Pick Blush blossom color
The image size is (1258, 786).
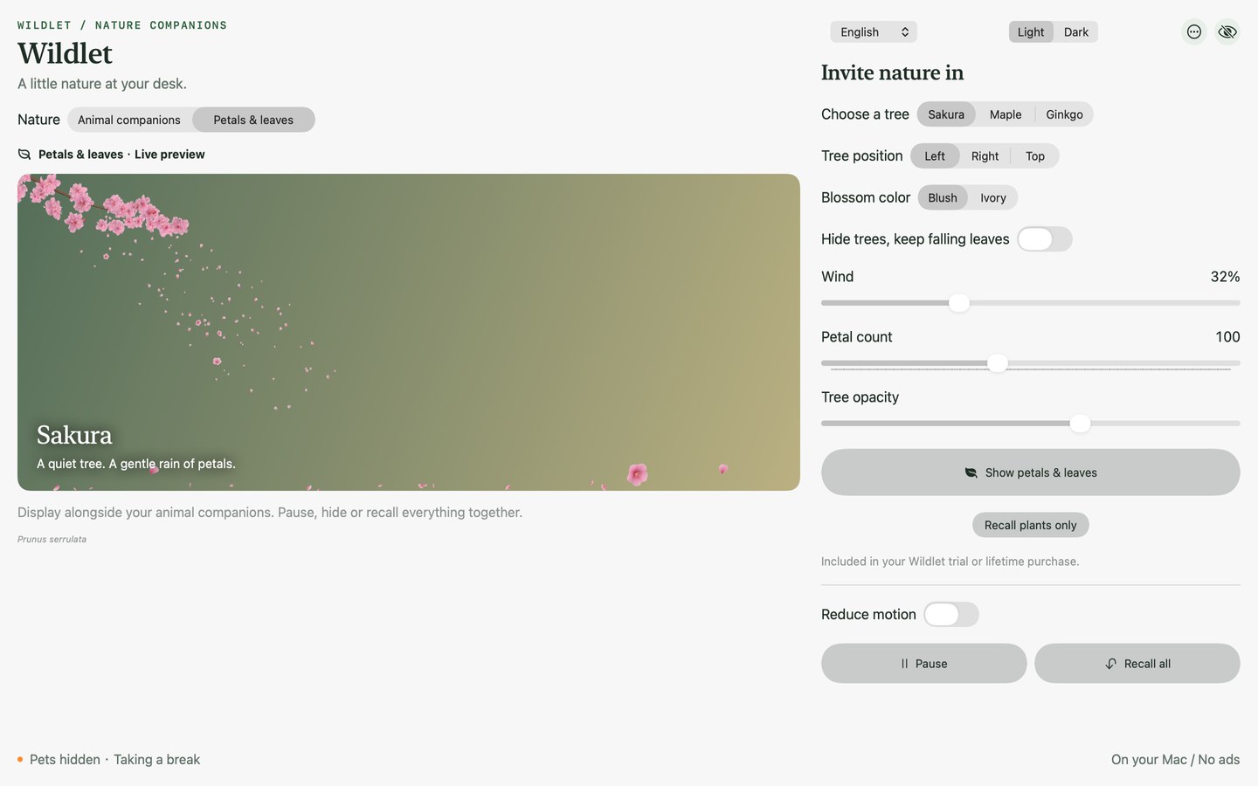tap(943, 198)
